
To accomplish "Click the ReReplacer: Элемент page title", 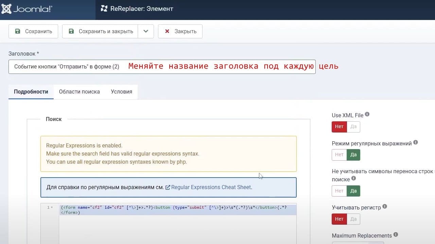I will 142,9.
